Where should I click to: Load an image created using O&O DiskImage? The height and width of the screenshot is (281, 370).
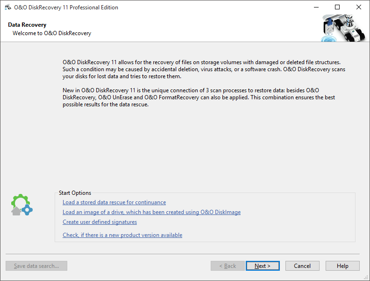(151, 212)
